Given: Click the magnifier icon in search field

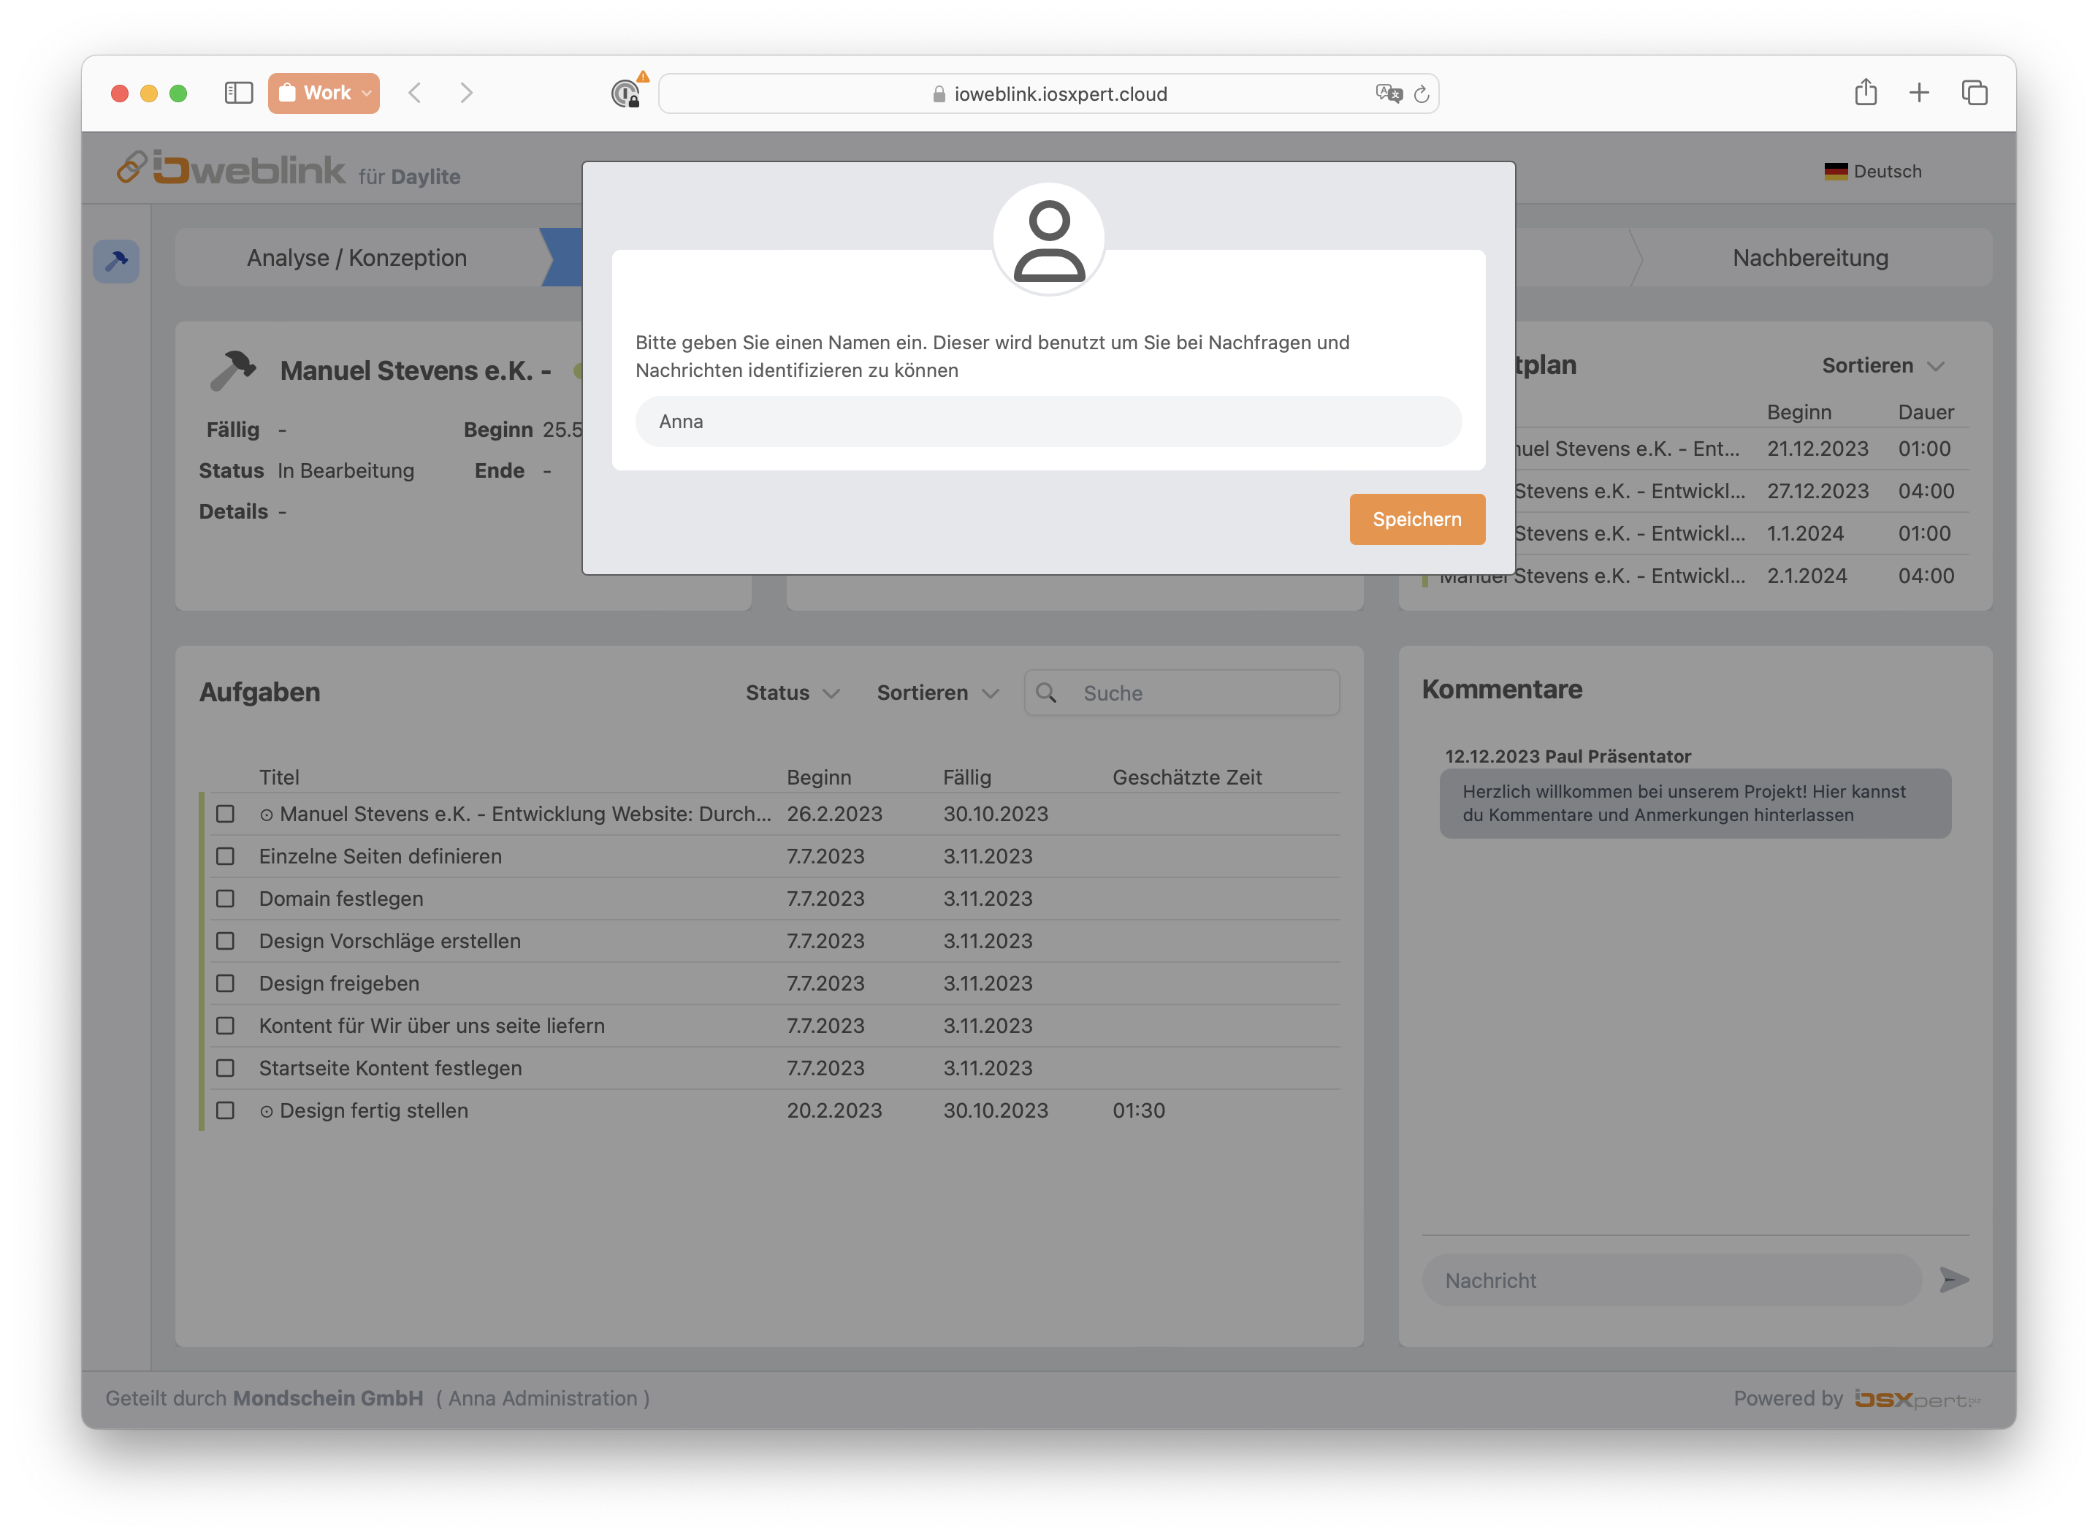Looking at the screenshot, I should (1046, 693).
